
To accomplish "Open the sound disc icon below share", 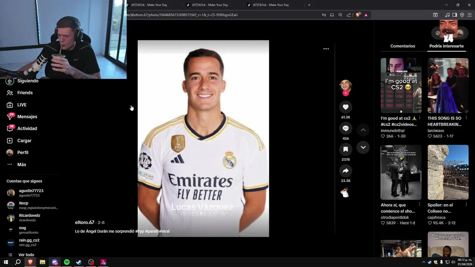I will [x=345, y=192].
